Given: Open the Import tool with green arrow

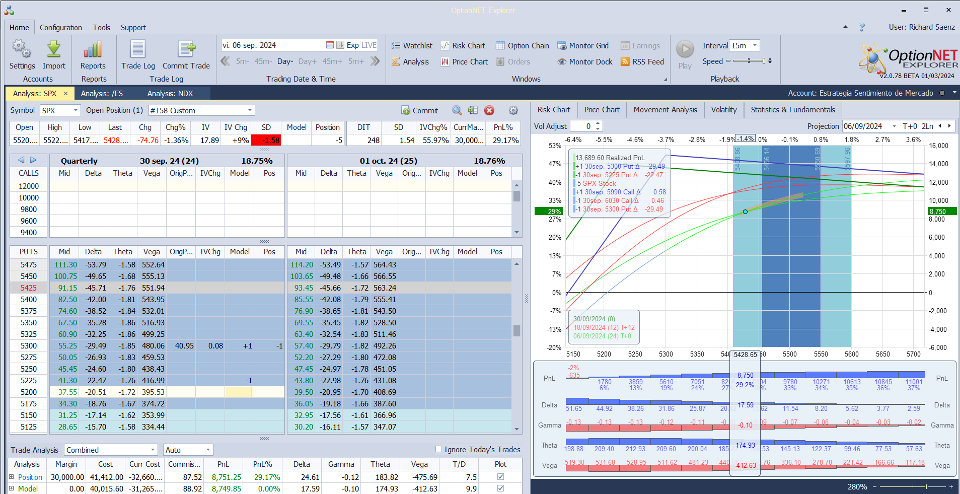Looking at the screenshot, I should pos(54,54).
